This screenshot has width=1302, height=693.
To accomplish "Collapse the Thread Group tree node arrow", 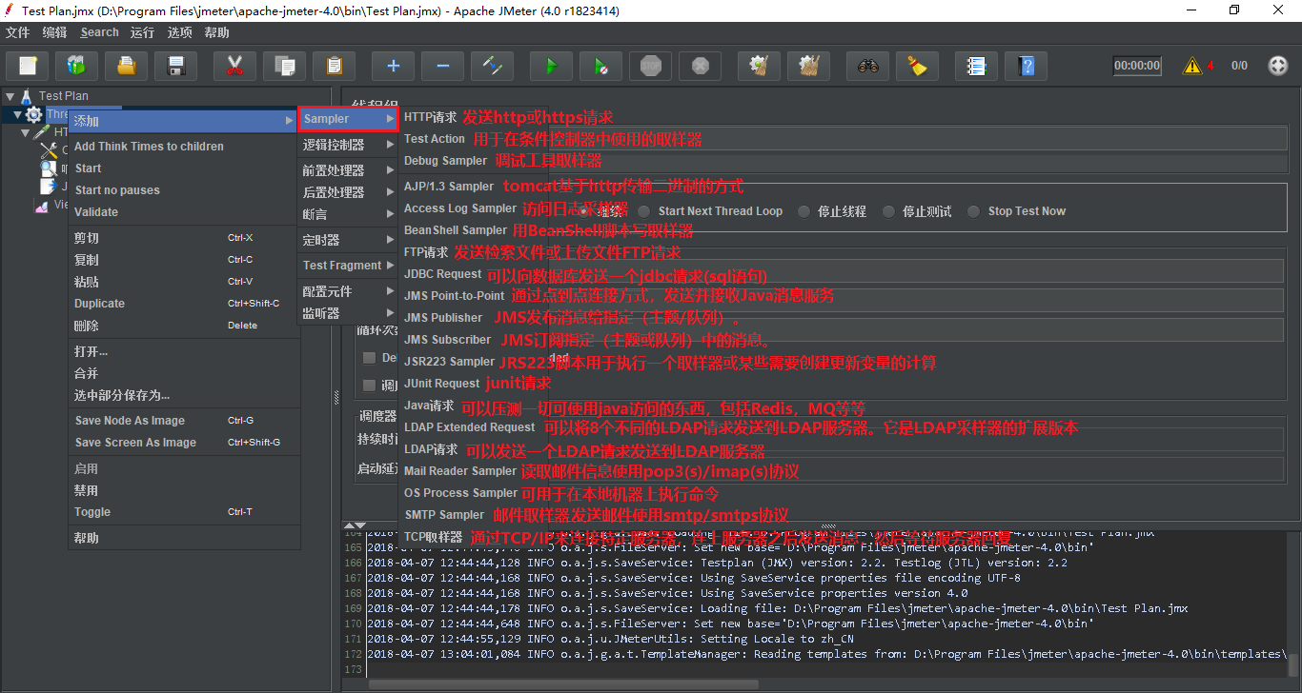I will click(17, 114).
